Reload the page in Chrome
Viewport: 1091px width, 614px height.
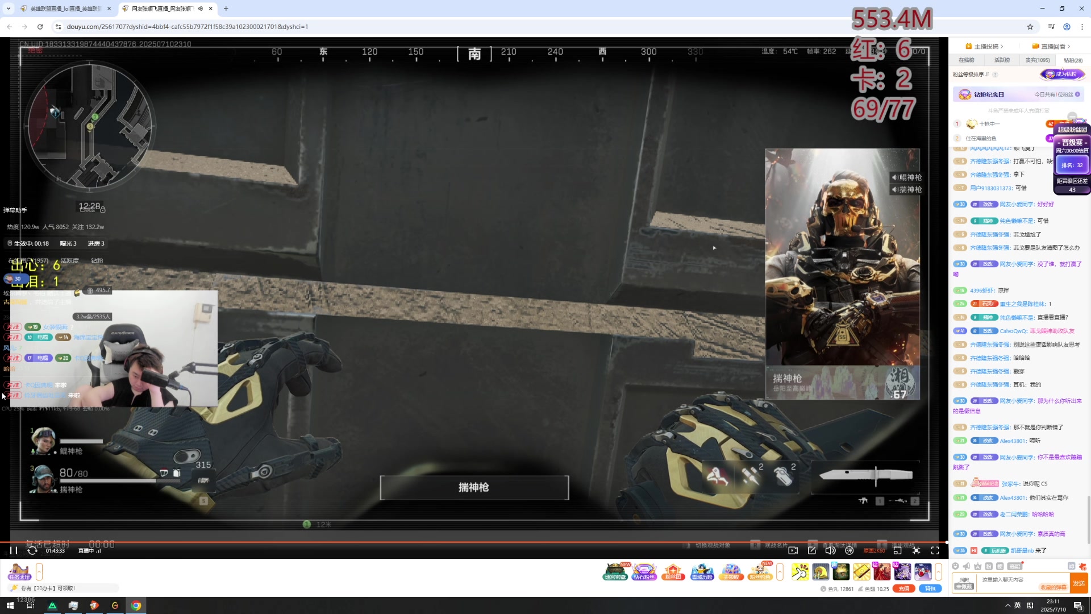tap(40, 27)
